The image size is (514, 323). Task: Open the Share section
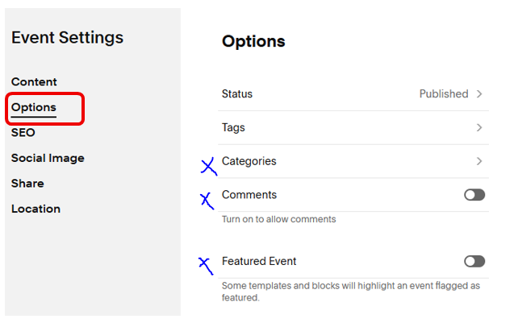tap(27, 184)
